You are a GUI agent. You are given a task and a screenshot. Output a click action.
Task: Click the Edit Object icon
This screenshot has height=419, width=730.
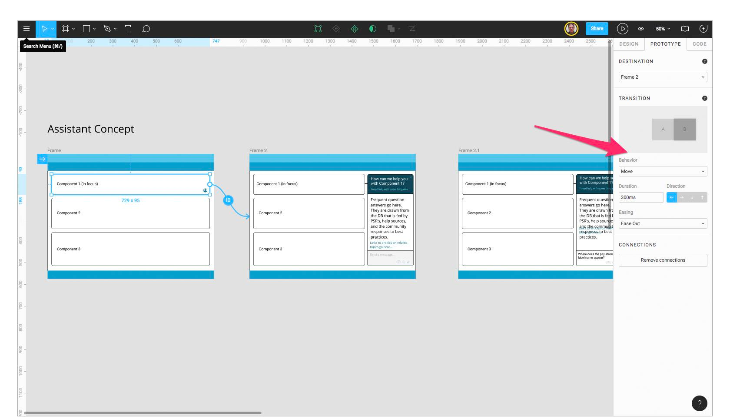(x=318, y=29)
